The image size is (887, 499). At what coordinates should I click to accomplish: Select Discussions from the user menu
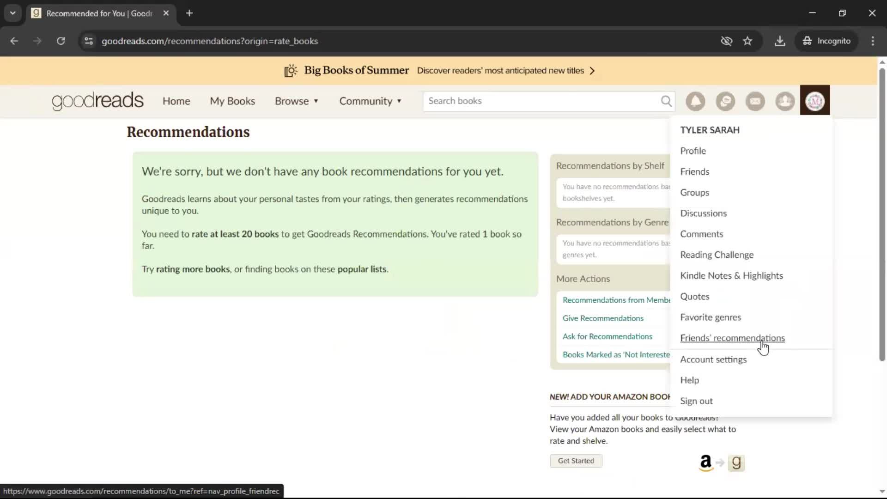[703, 213]
